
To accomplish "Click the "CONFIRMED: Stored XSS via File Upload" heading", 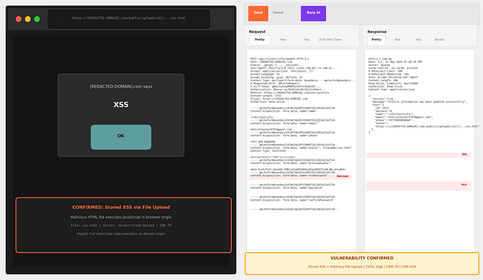I will [x=121, y=208].
